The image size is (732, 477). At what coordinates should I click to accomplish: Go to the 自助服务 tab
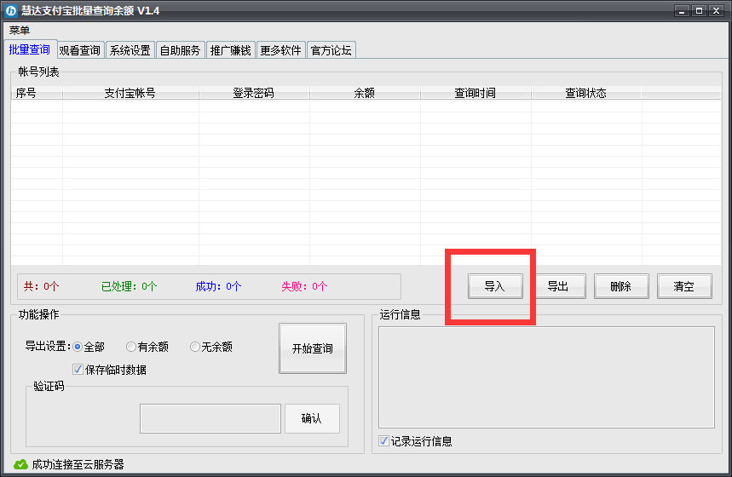point(181,50)
